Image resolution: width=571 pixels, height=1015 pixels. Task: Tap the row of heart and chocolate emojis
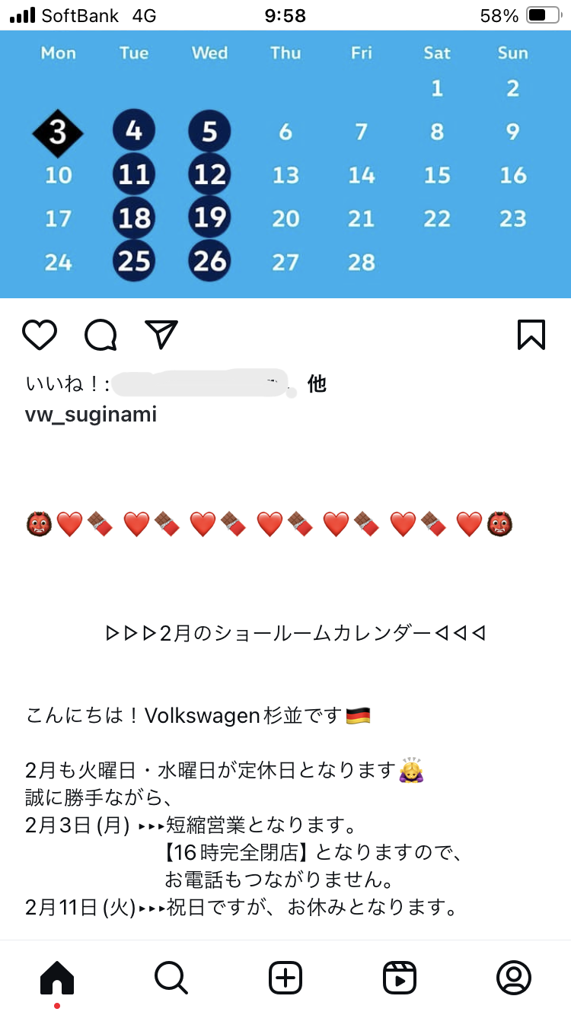(x=270, y=524)
